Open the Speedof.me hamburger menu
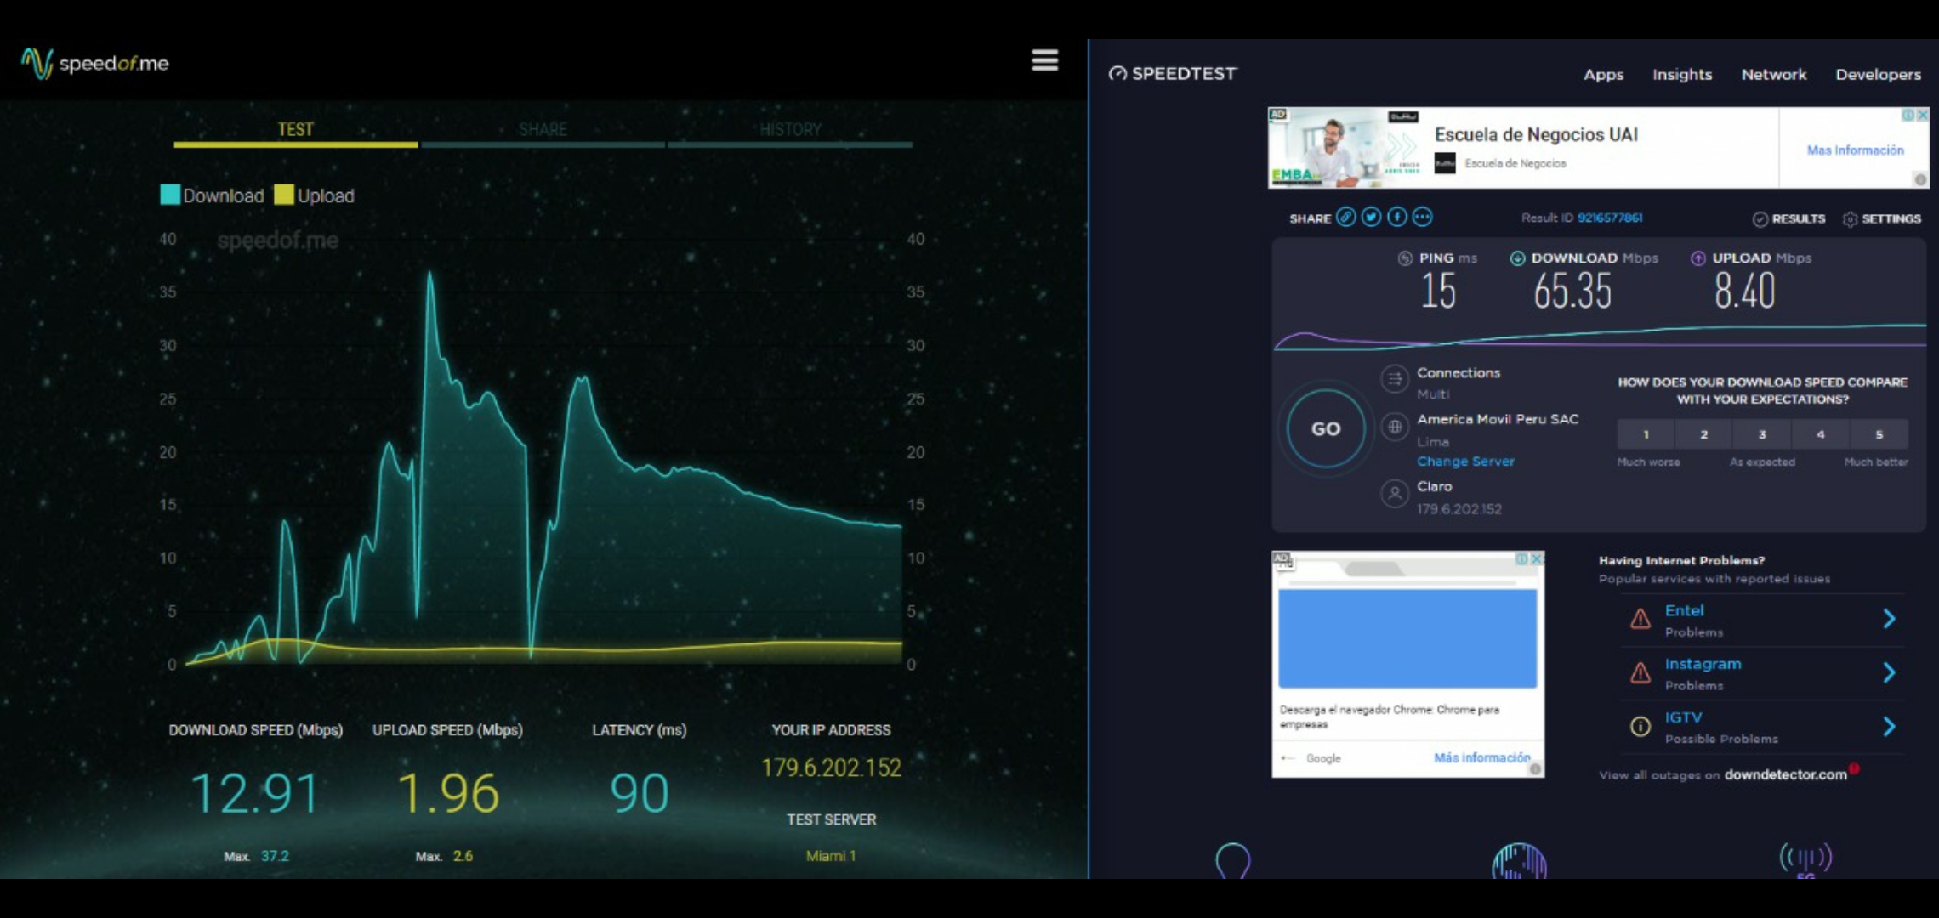Image resolution: width=1939 pixels, height=918 pixels. pos(1044,61)
